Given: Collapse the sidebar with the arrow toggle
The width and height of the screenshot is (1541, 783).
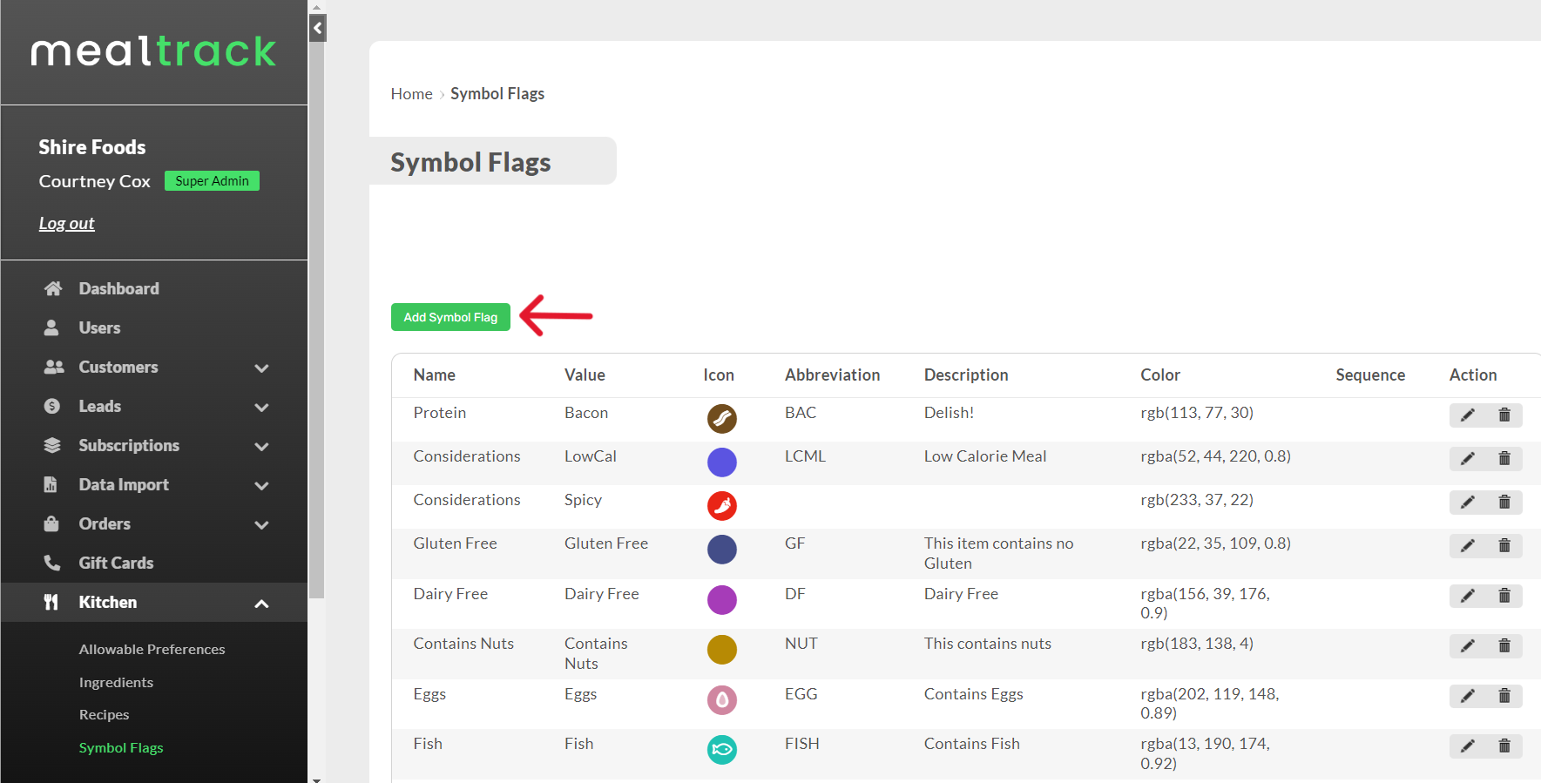Looking at the screenshot, I should click(317, 28).
